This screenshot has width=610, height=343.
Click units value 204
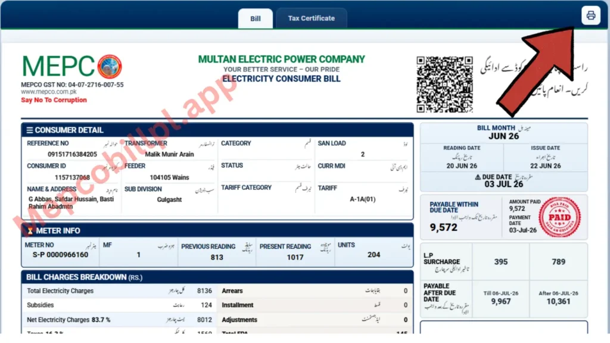[x=374, y=255]
